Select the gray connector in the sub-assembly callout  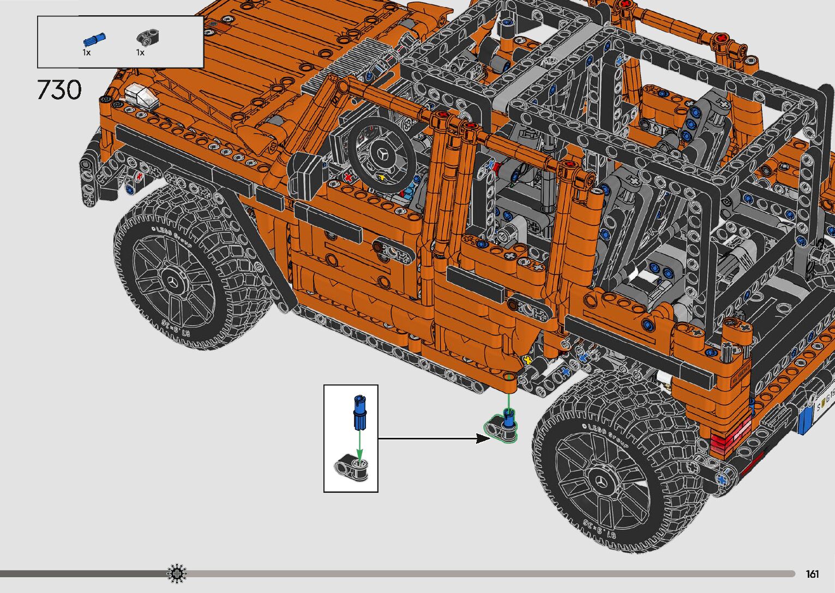[352, 467]
